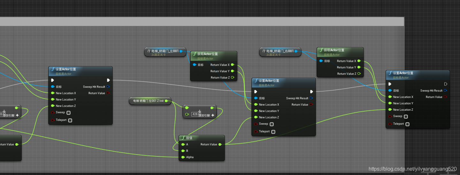Click the level actor icon on 电梯_轿厢门_左001 node
Image resolution: width=460 pixels, height=175 pixels.
pos(149,51)
